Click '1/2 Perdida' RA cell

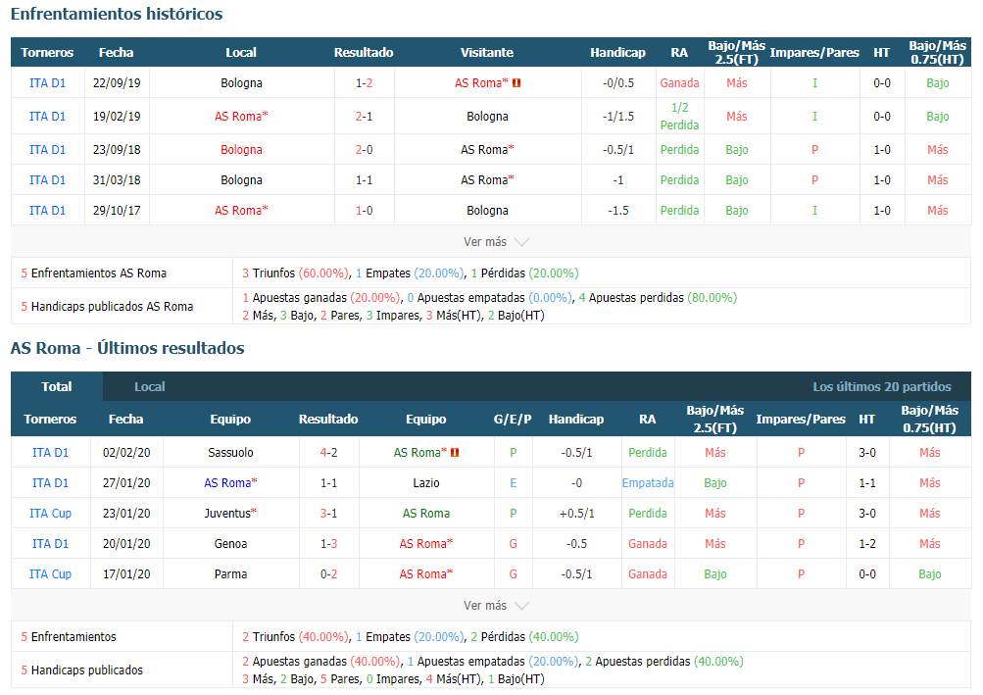(x=679, y=116)
